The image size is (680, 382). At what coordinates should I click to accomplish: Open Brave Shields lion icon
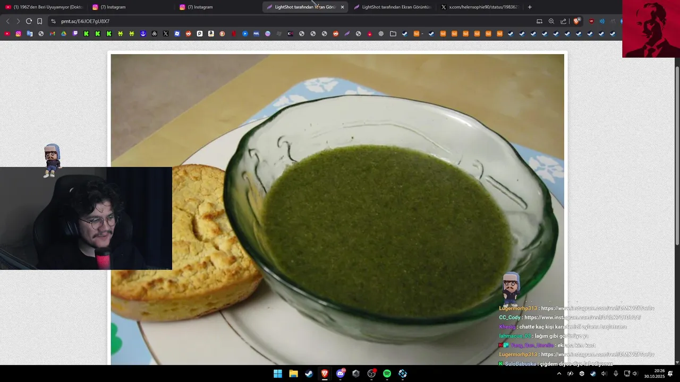[576, 21]
